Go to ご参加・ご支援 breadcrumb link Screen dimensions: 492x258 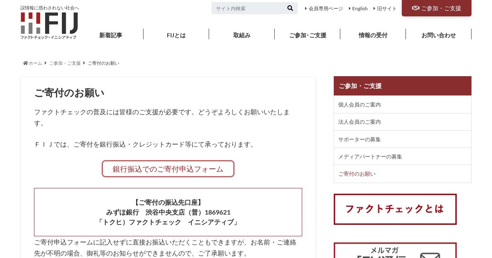pos(65,63)
